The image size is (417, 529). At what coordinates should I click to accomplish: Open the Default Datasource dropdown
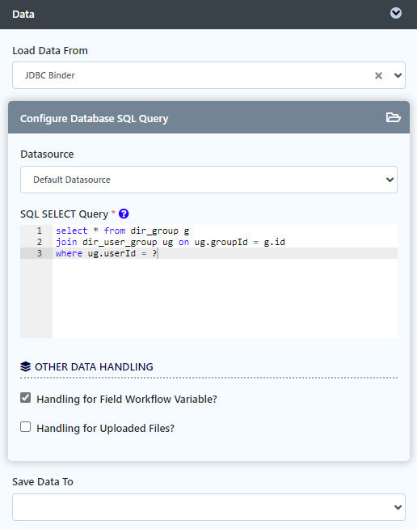click(208, 180)
